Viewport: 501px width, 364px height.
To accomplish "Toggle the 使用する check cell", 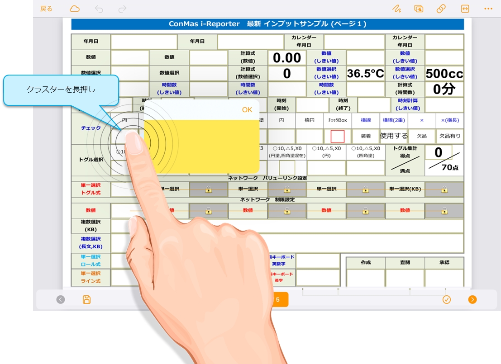I will pos(394,136).
